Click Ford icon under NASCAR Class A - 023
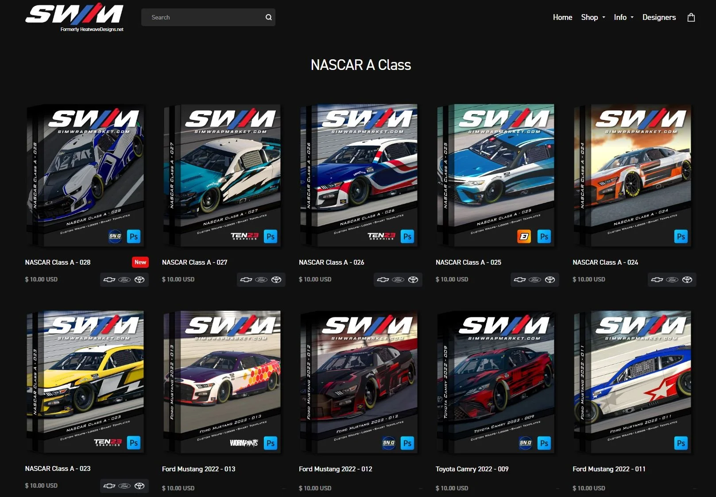Screen dimensions: 716x497 (x=124, y=486)
